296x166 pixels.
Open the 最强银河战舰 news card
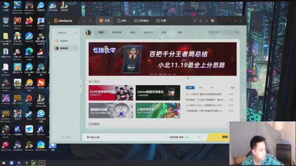click(x=111, y=110)
